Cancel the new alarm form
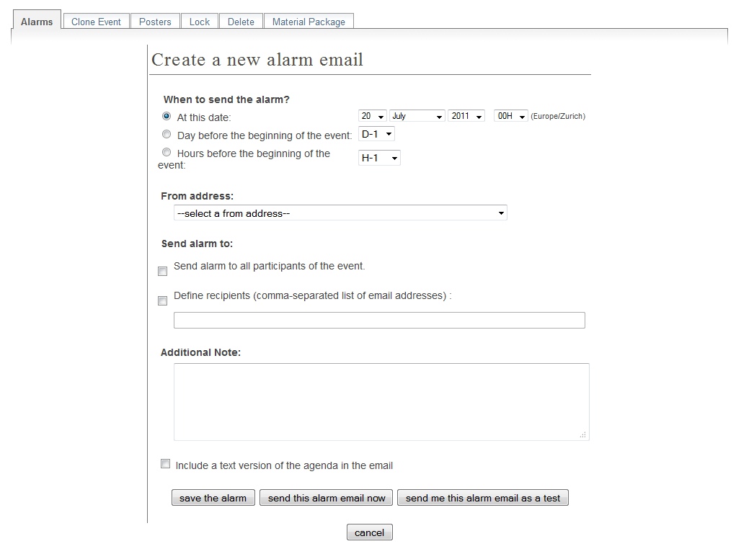The height and width of the screenshot is (549, 736). (369, 532)
